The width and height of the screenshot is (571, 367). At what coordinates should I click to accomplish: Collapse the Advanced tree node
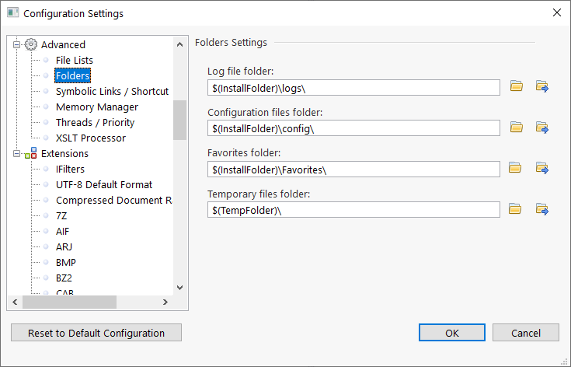point(16,45)
